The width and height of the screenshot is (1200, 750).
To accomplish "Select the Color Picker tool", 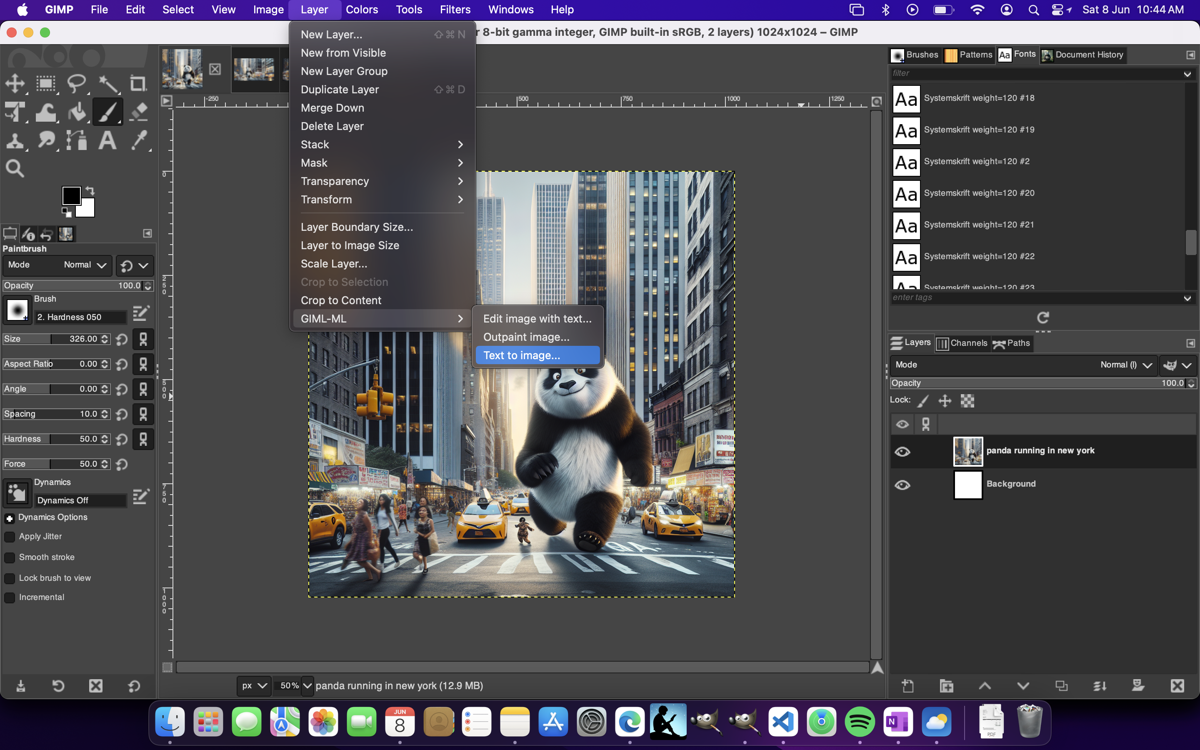I will [x=139, y=140].
